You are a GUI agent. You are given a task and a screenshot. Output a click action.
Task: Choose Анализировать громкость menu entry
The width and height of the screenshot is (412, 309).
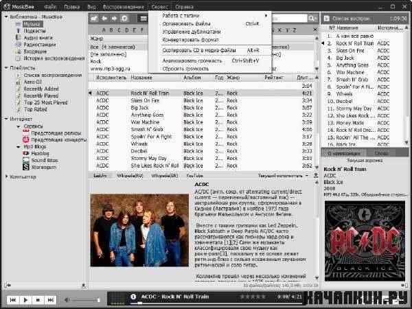click(x=210, y=60)
